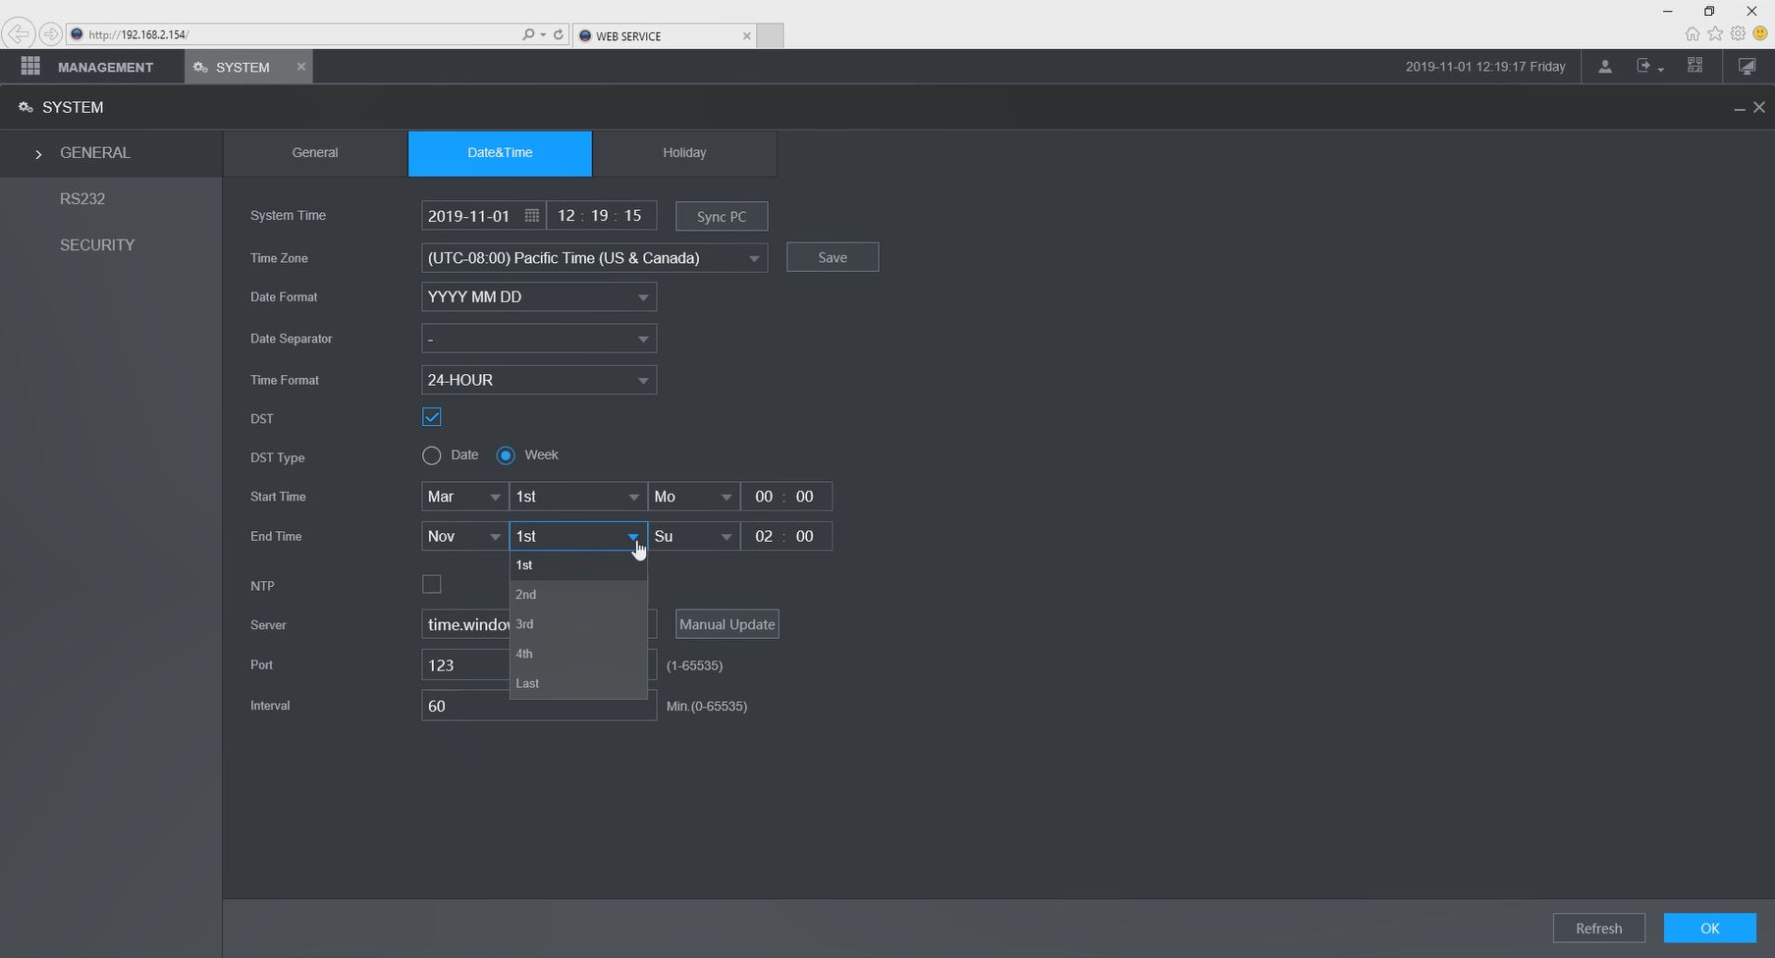
Task: Click the header clock text ending in Friday
Action: click(1485, 67)
